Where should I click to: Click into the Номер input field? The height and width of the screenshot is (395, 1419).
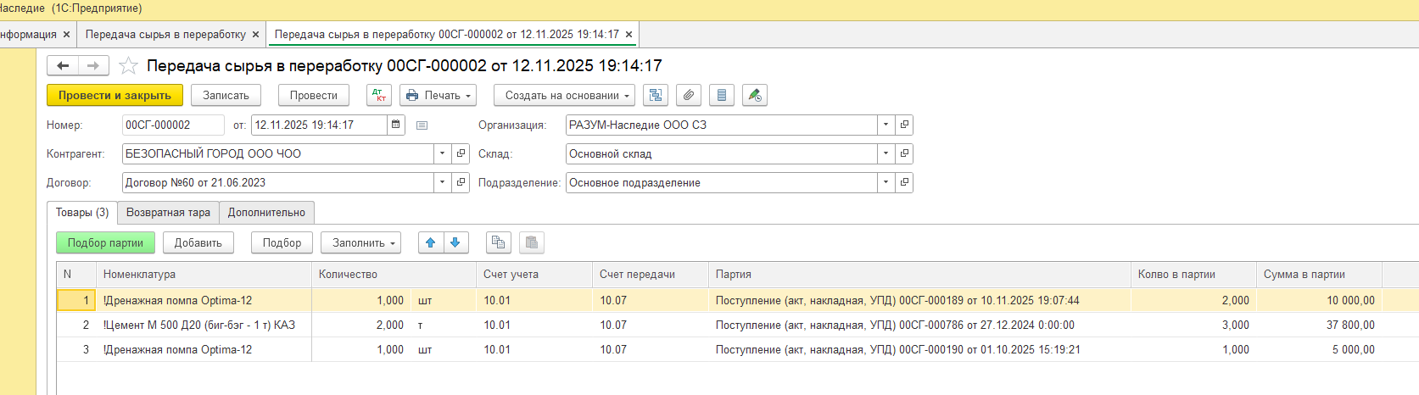tap(173, 125)
